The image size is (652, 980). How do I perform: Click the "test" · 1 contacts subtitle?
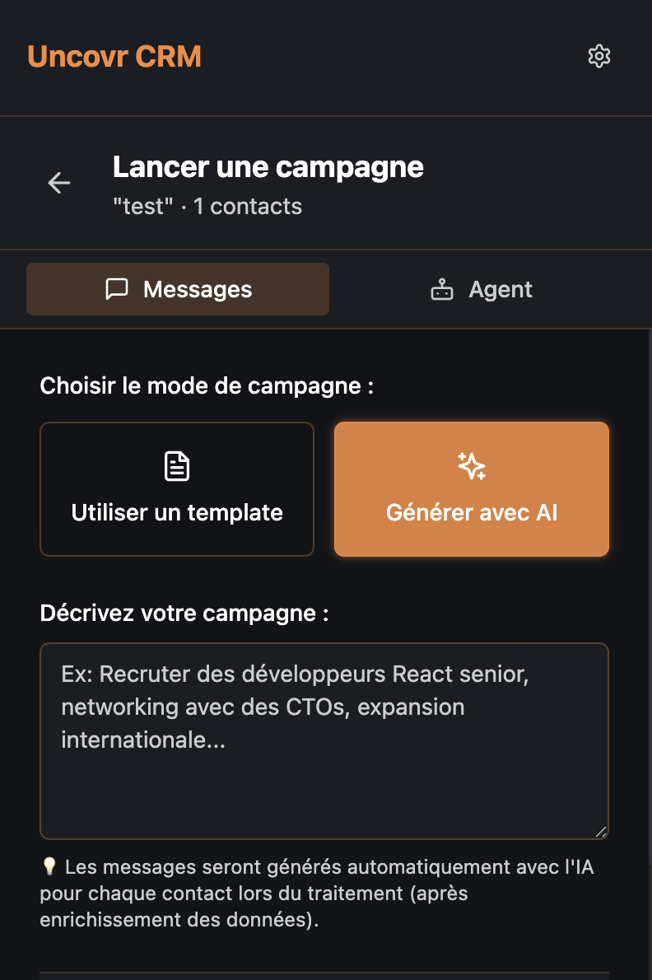[x=207, y=206]
